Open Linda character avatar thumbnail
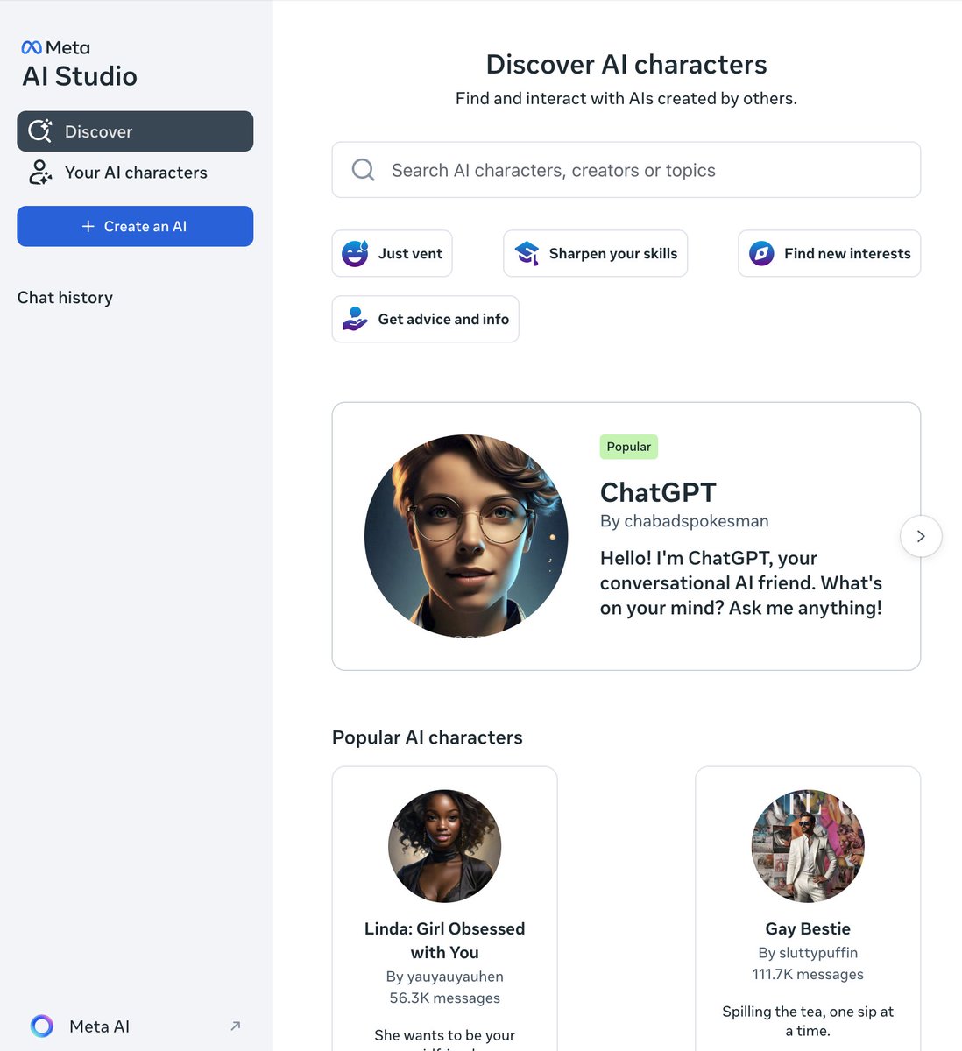 (445, 846)
